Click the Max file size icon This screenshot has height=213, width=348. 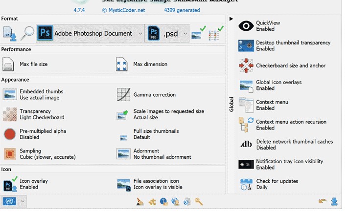(8, 64)
